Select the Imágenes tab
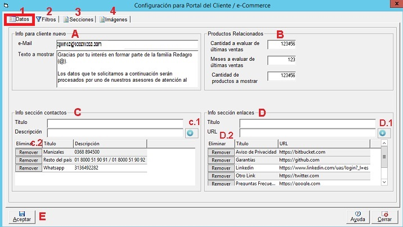 [113, 19]
